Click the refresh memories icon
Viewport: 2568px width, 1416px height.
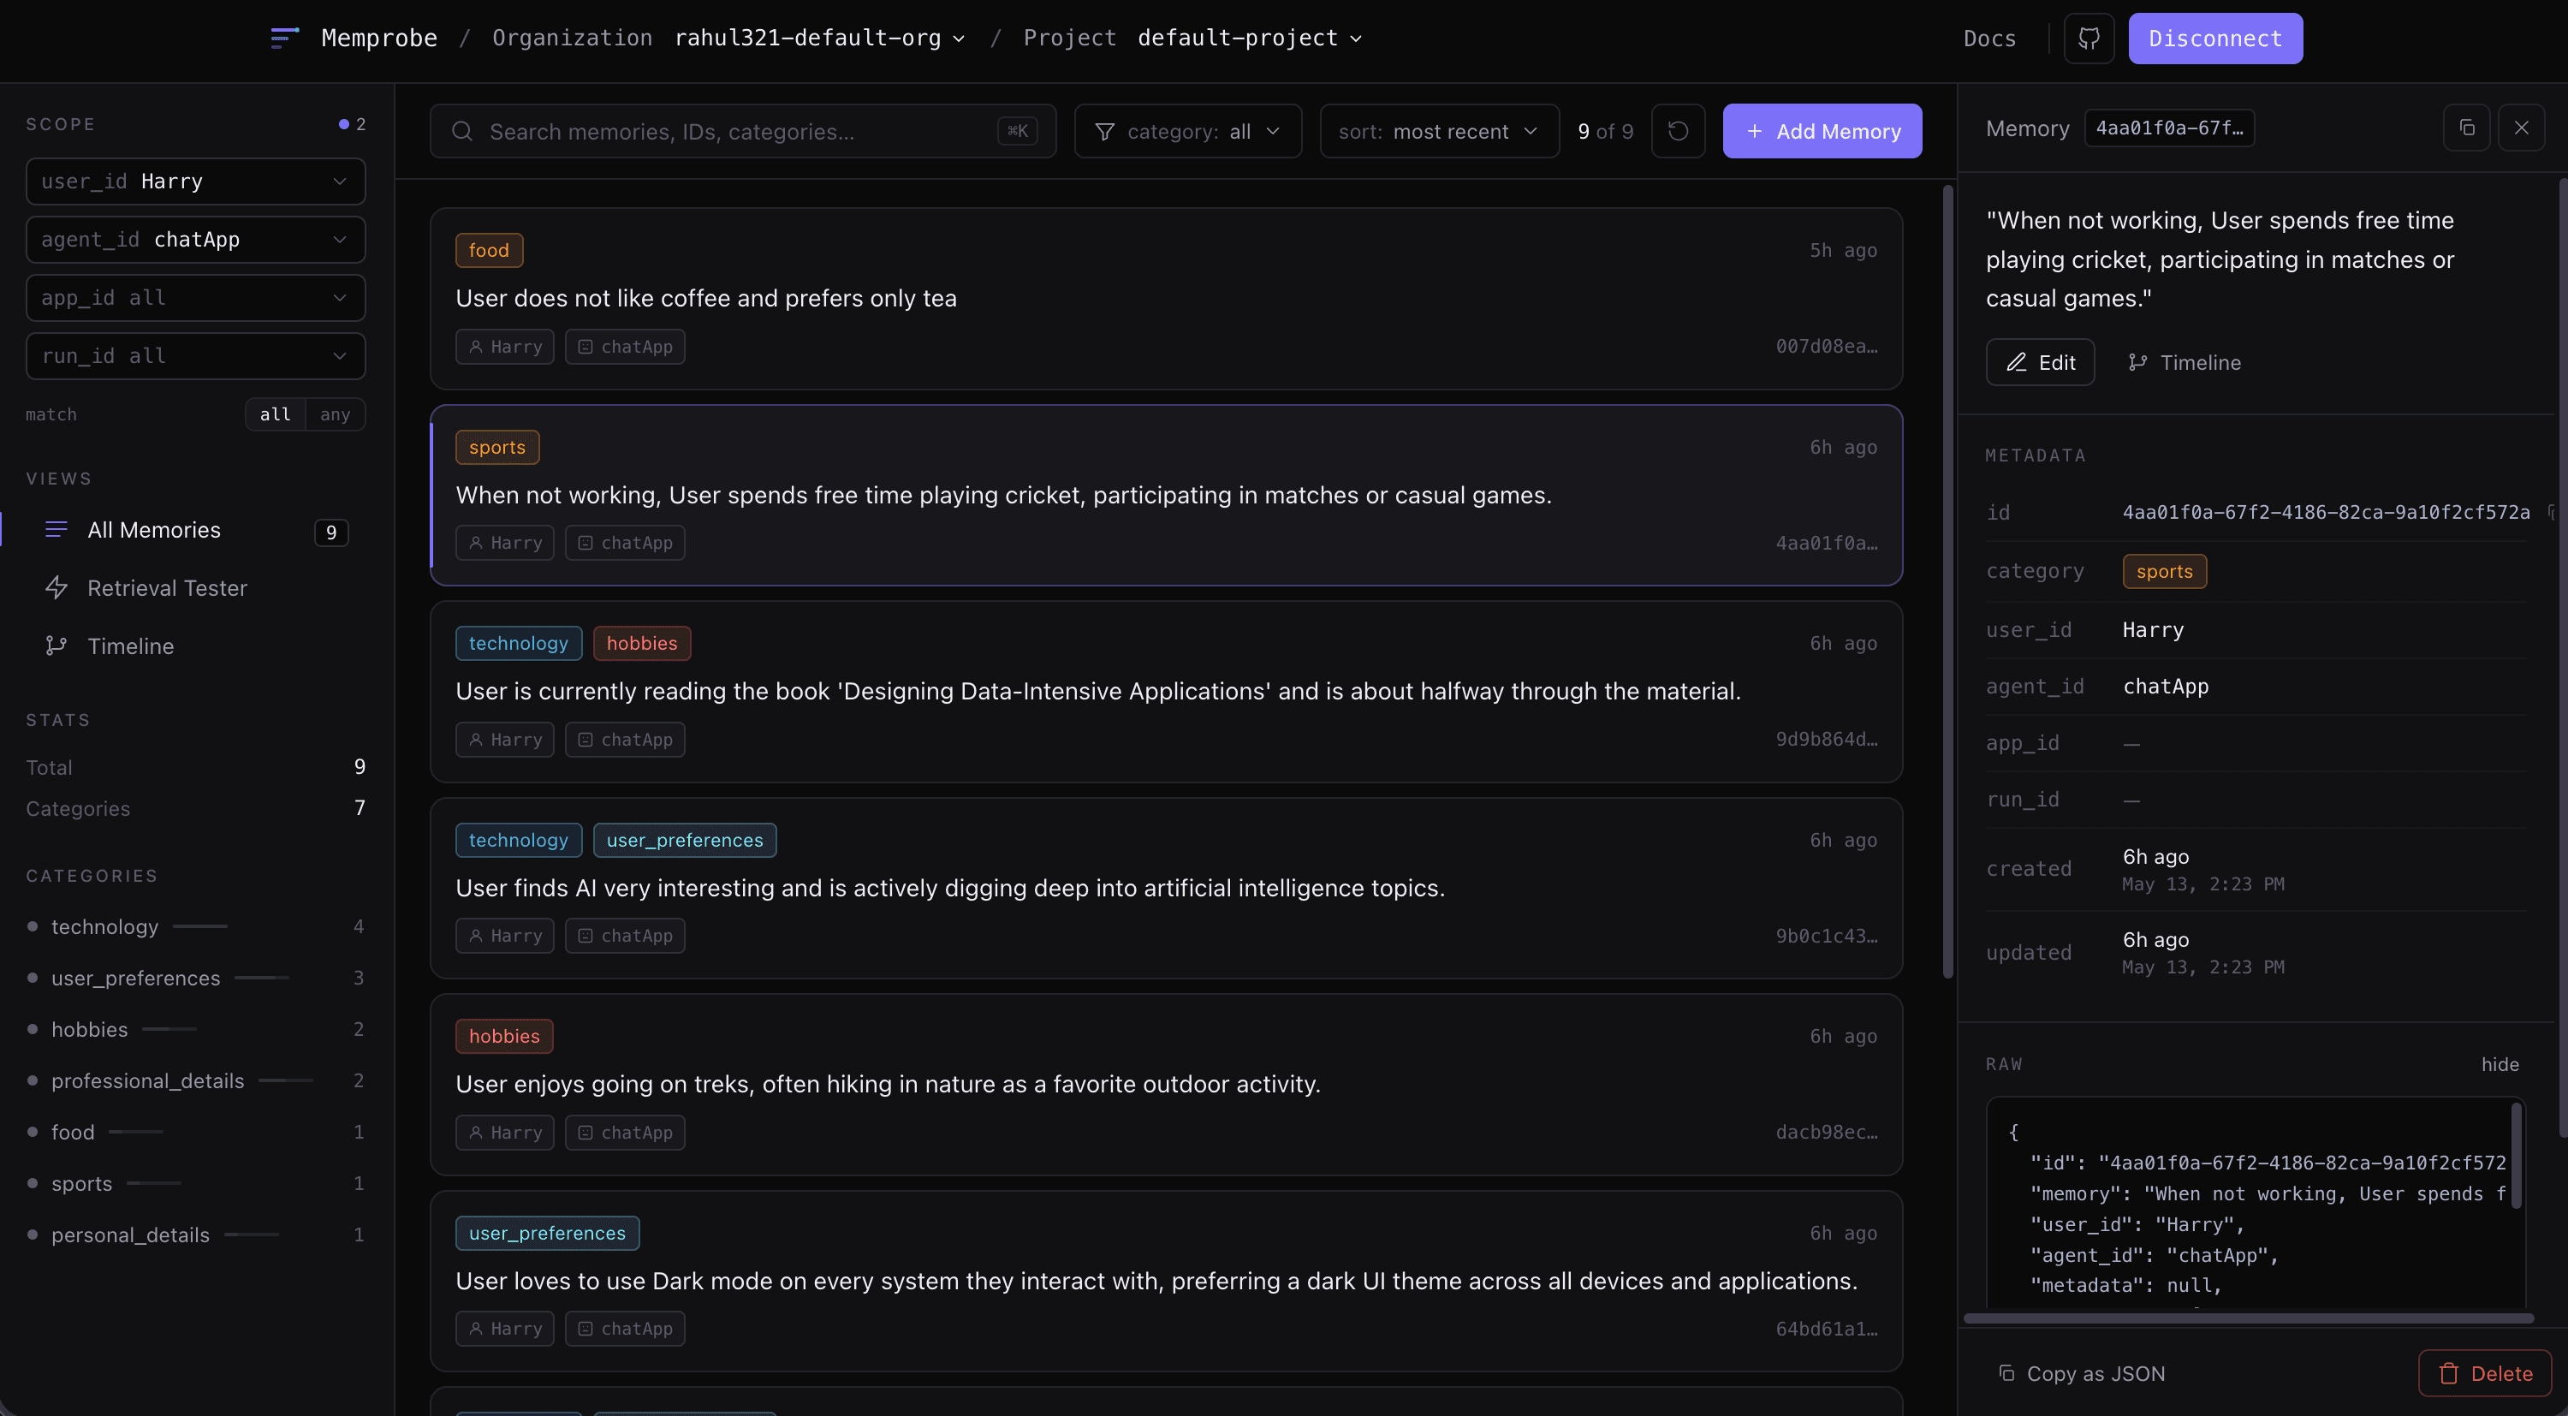[x=1678, y=131]
